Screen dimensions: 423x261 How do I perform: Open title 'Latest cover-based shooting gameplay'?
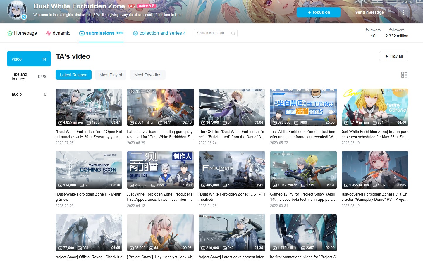coord(160,134)
